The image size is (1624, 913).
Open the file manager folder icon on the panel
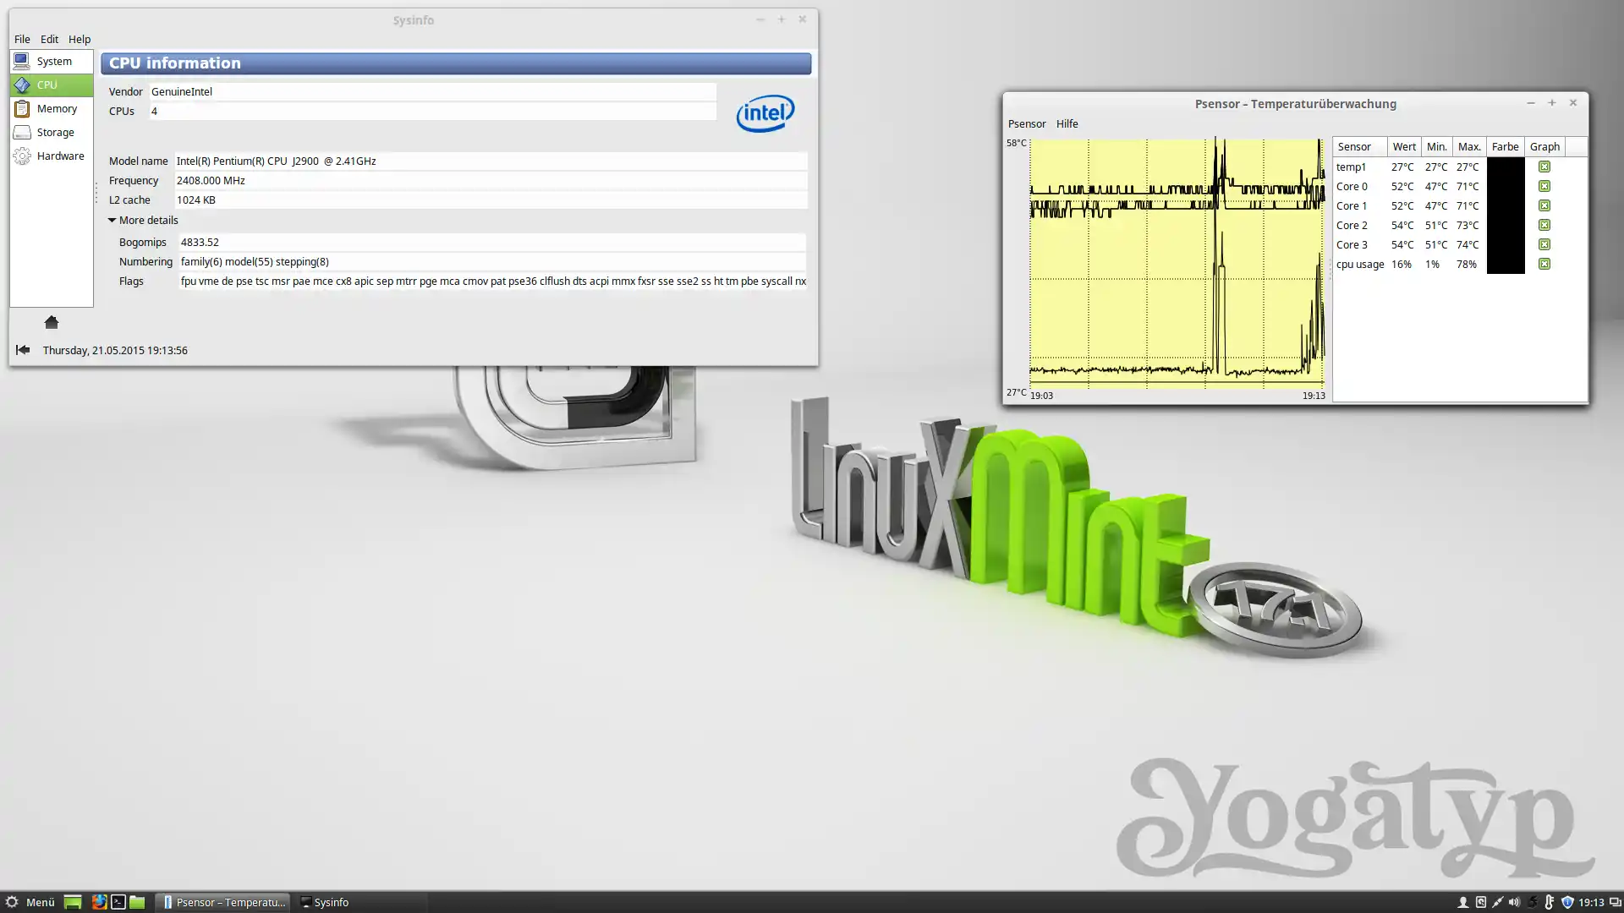click(x=137, y=902)
